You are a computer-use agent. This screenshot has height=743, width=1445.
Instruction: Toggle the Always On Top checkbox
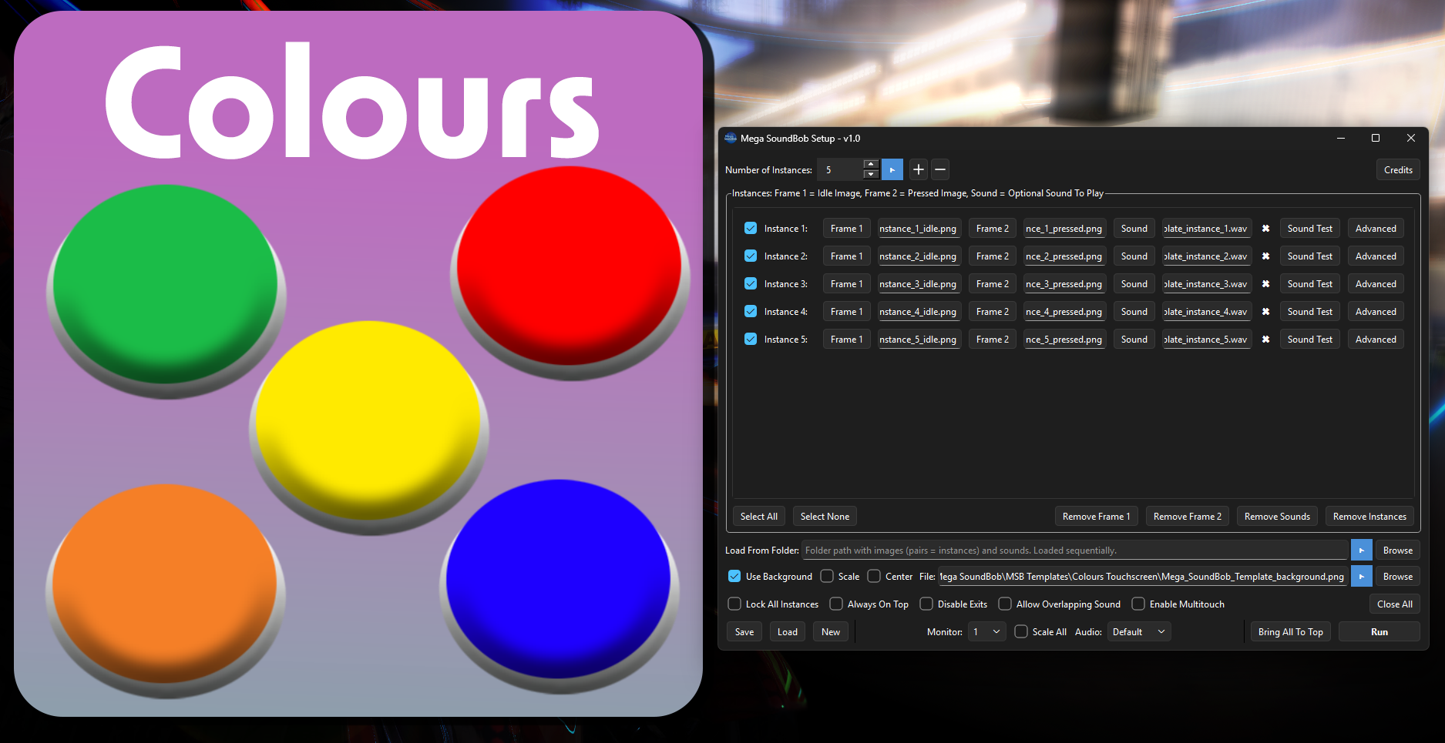[836, 604]
